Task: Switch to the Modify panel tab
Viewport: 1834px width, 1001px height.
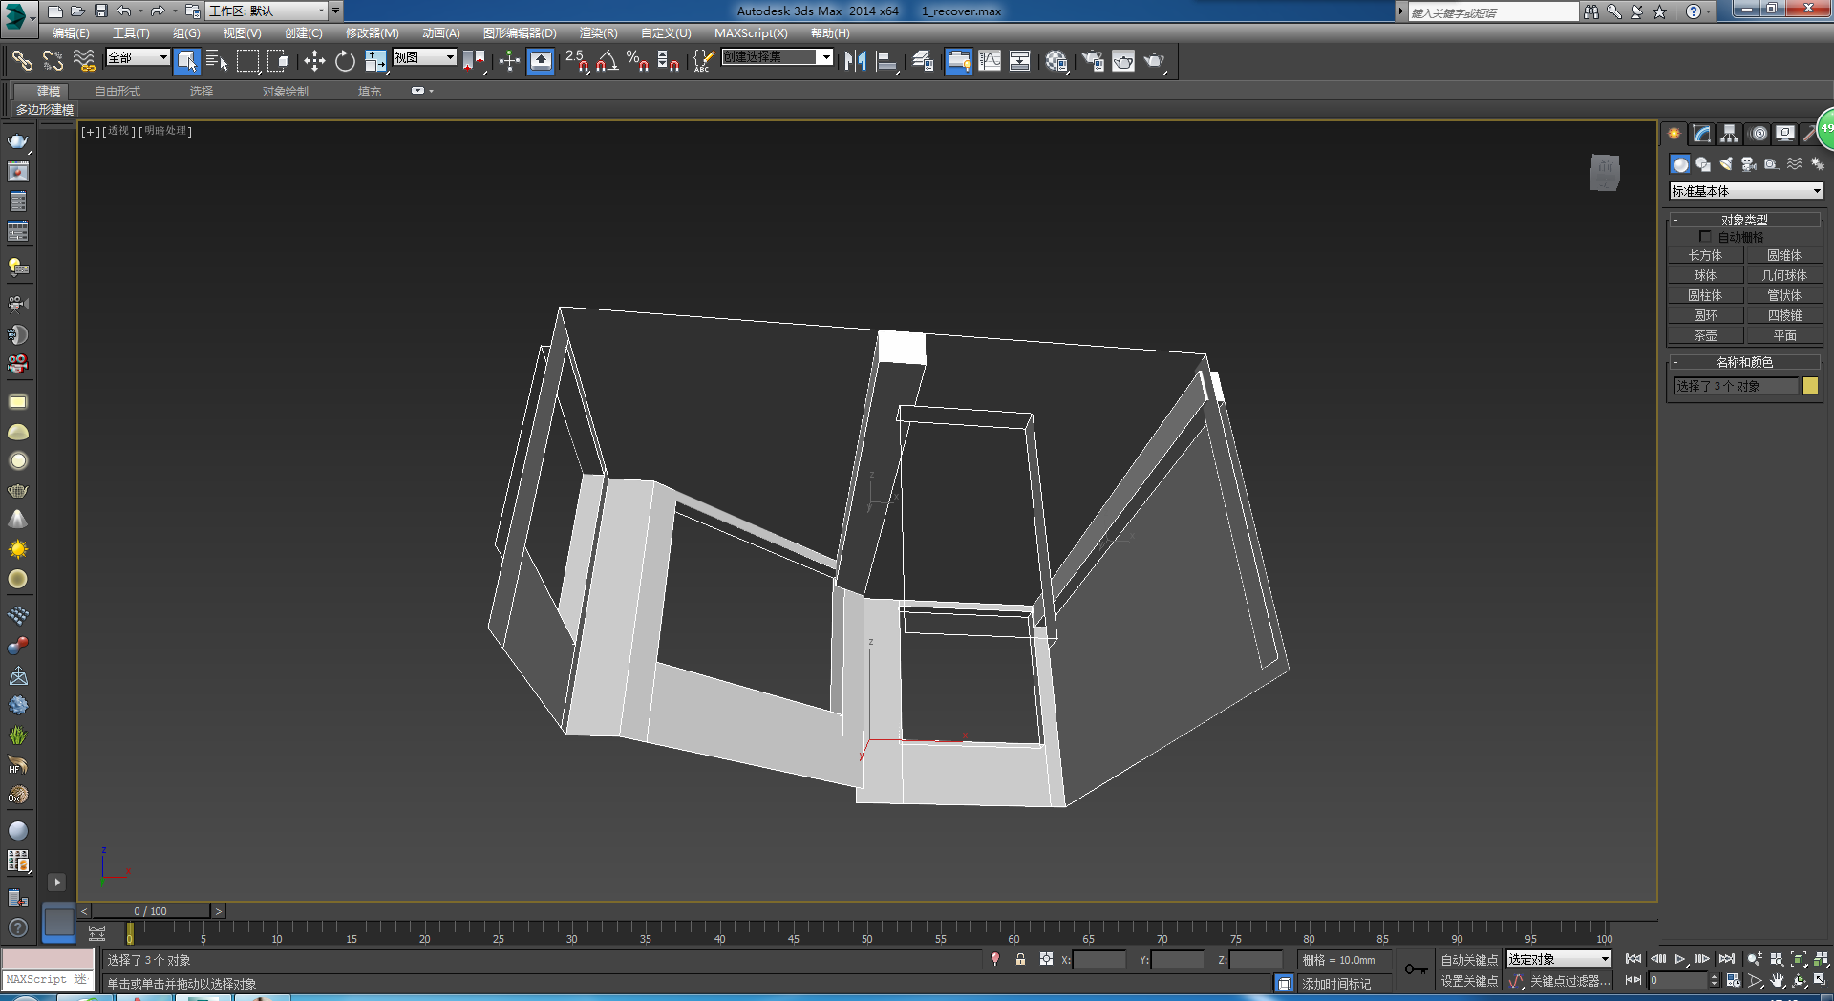Action: (x=1702, y=134)
